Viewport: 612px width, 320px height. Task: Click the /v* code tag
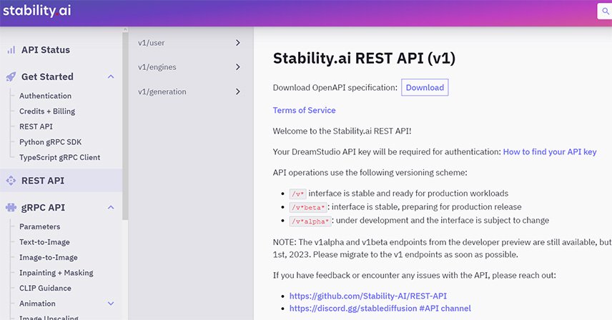(x=297, y=194)
